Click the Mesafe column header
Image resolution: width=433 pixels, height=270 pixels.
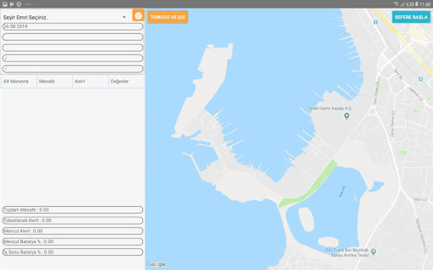point(54,81)
